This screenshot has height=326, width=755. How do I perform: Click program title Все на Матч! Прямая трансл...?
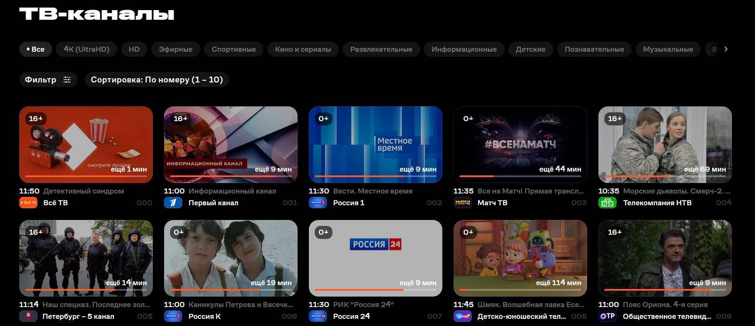(x=531, y=191)
